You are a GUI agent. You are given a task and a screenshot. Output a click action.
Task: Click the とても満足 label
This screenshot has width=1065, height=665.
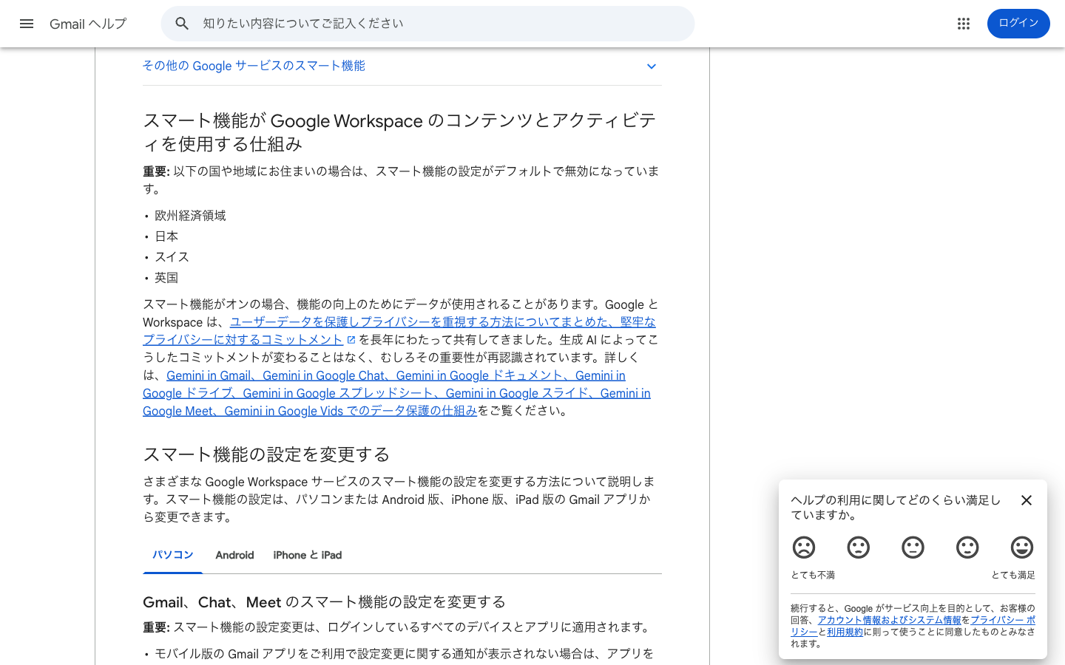point(1013,575)
